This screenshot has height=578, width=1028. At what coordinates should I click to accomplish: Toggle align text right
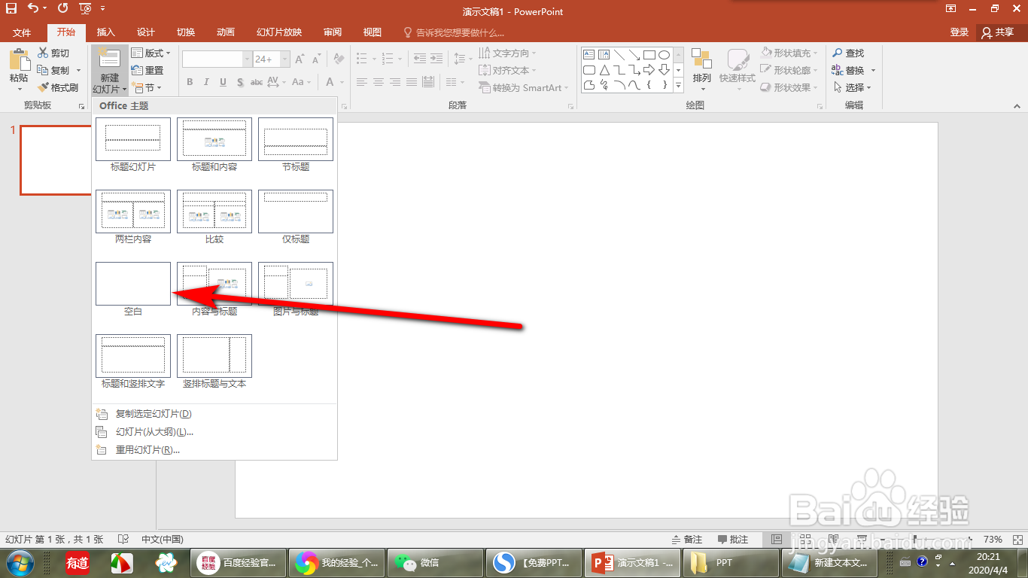[395, 82]
